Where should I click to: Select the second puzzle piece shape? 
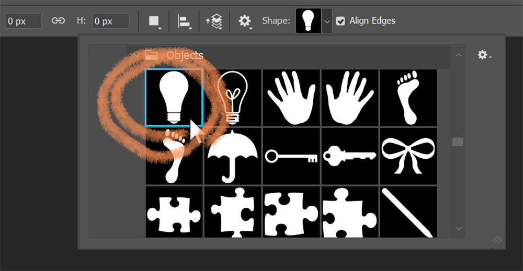click(233, 212)
